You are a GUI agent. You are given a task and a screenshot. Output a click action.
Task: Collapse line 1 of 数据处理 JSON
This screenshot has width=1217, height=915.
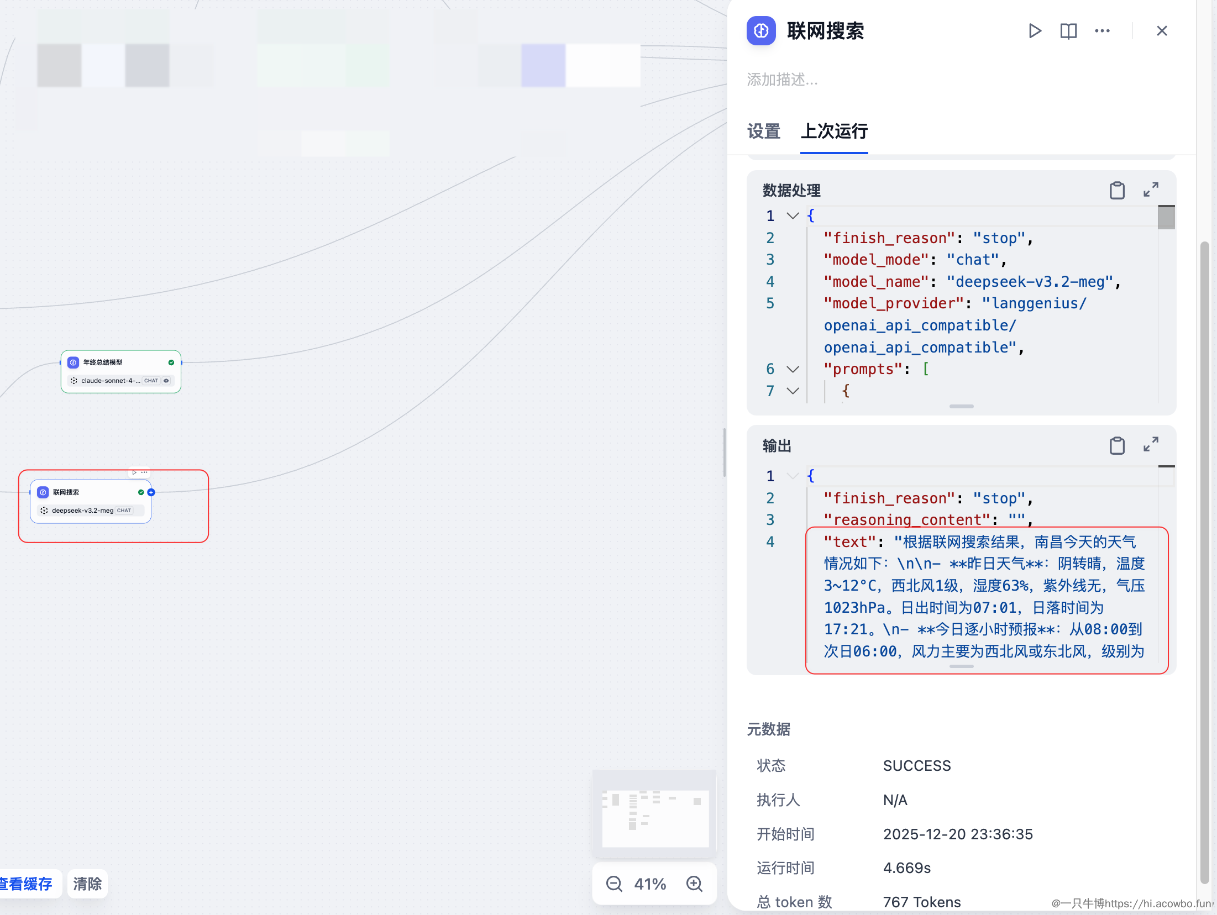(793, 216)
